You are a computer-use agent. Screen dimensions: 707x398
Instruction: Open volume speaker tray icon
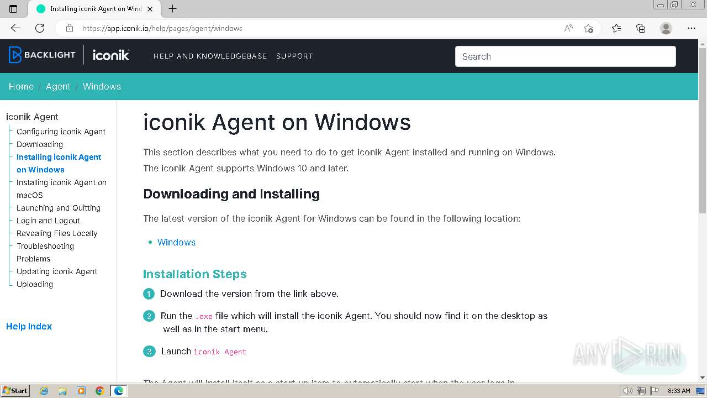pyautogui.click(x=627, y=391)
